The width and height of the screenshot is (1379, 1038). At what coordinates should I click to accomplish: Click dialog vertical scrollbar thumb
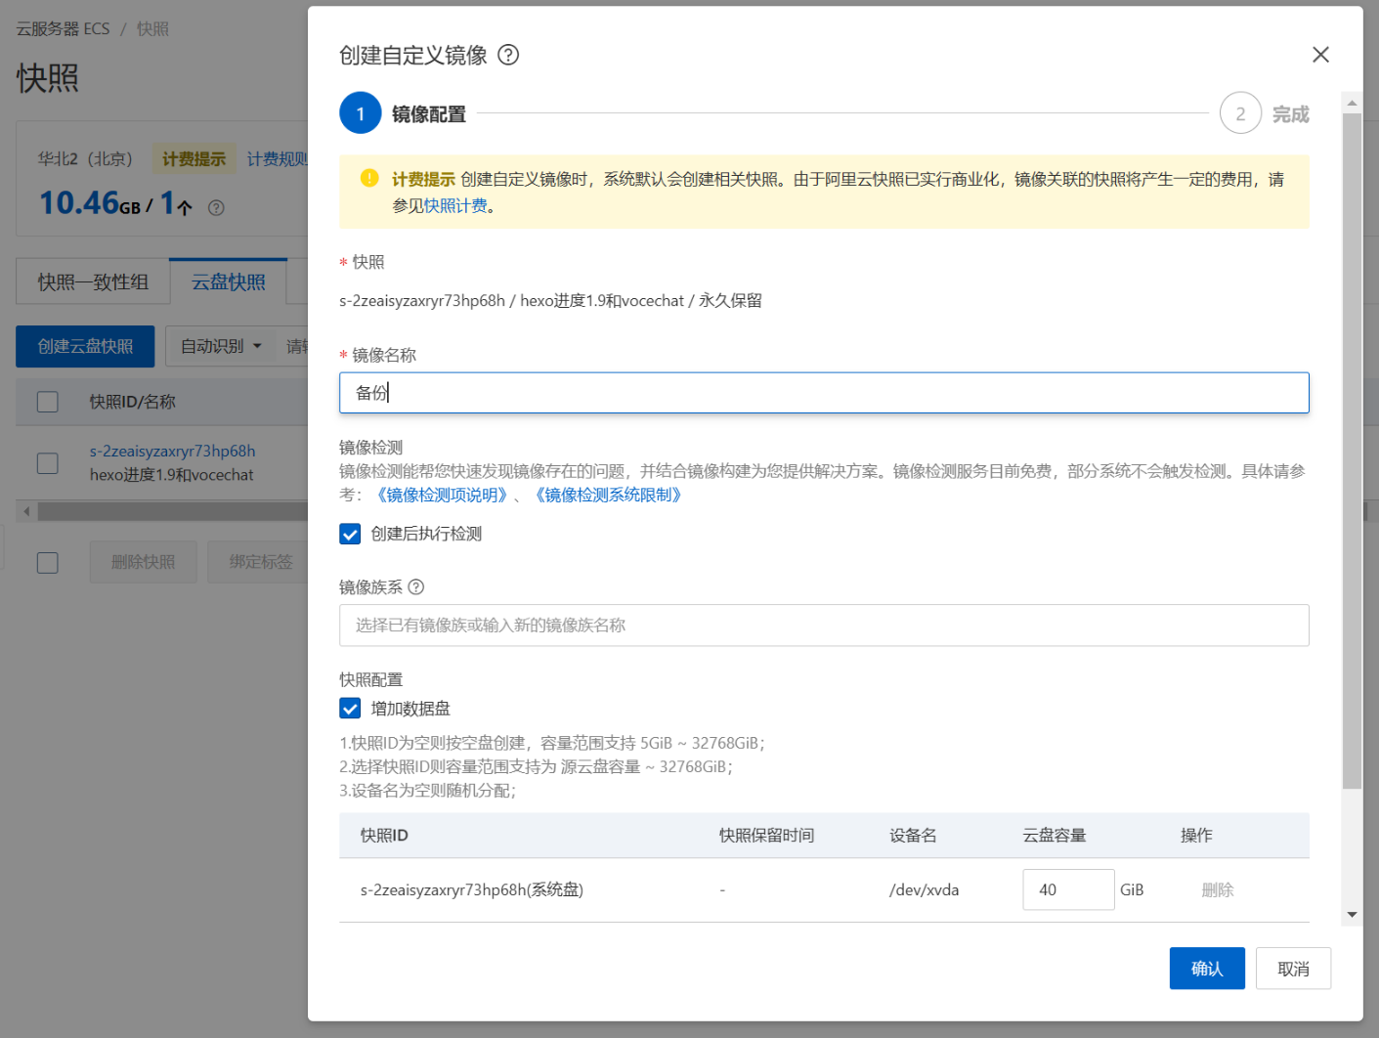pos(1352,450)
